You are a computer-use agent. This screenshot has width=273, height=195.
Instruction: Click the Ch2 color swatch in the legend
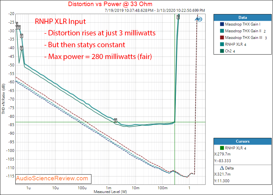(x=222, y=51)
